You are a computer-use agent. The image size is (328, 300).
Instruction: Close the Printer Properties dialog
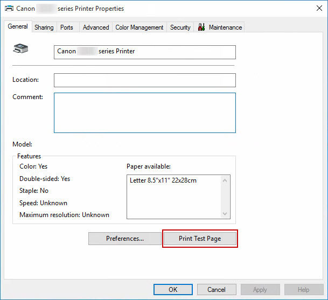(x=319, y=9)
